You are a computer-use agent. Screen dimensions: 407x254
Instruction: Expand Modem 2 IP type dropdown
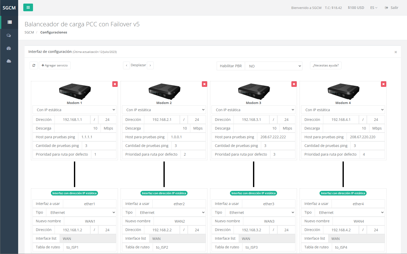164,110
